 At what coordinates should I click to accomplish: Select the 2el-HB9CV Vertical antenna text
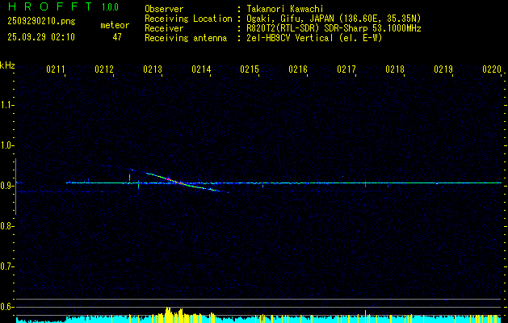pyautogui.click(x=290, y=38)
